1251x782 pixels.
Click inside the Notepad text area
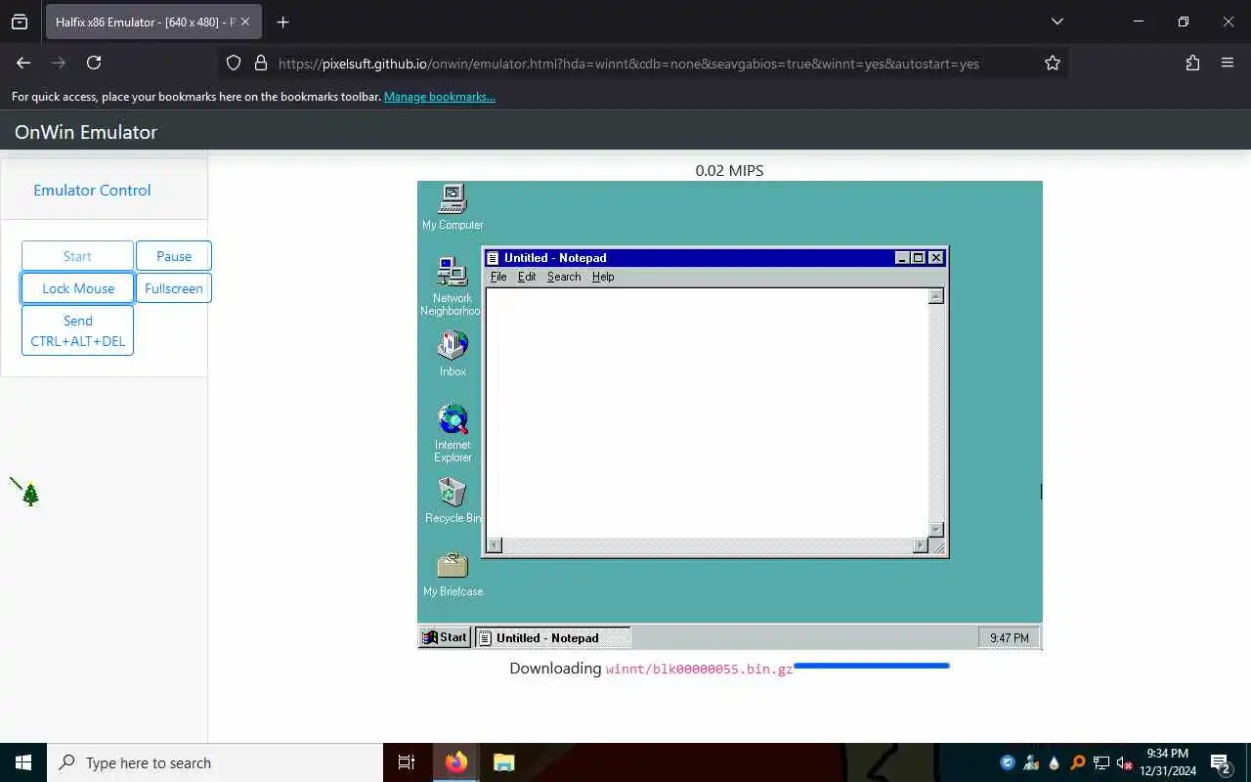click(x=707, y=413)
